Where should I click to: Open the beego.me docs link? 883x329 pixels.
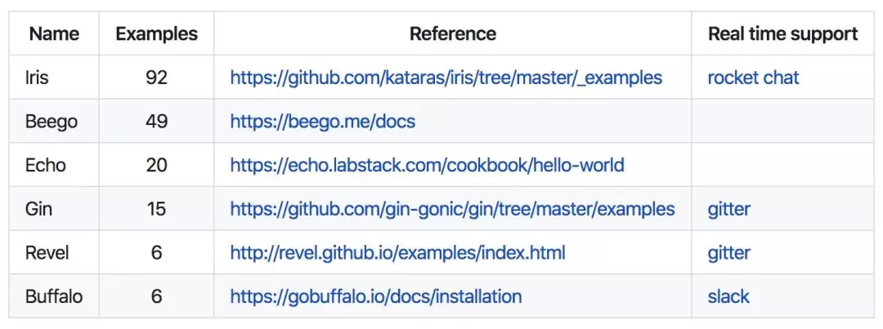(323, 121)
